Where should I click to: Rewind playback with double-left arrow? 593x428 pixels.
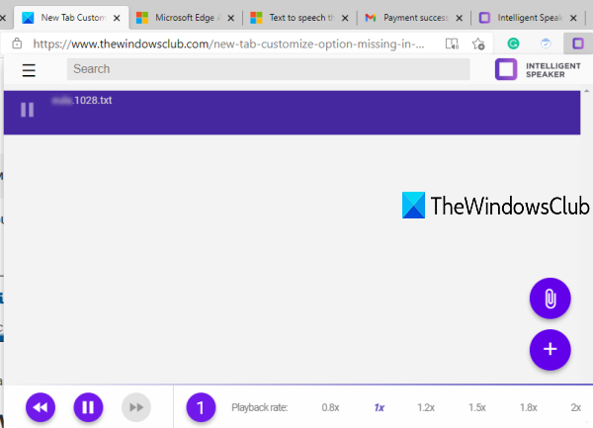(41, 407)
